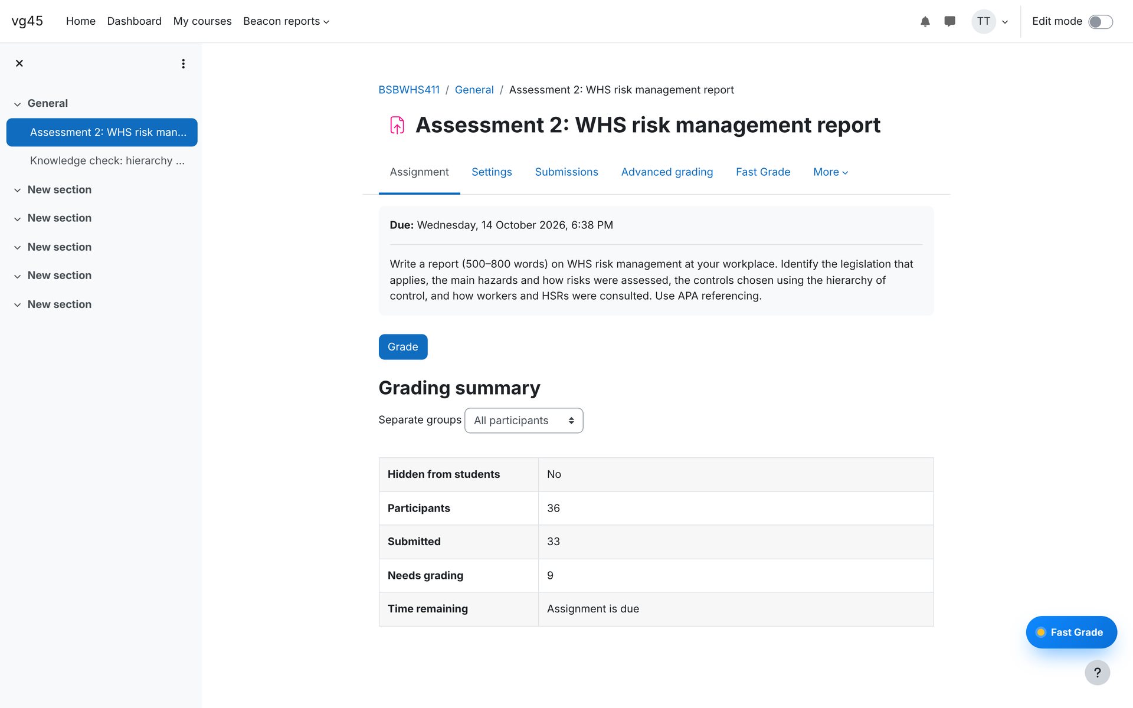Open the Fast Grade tab

pos(762,172)
